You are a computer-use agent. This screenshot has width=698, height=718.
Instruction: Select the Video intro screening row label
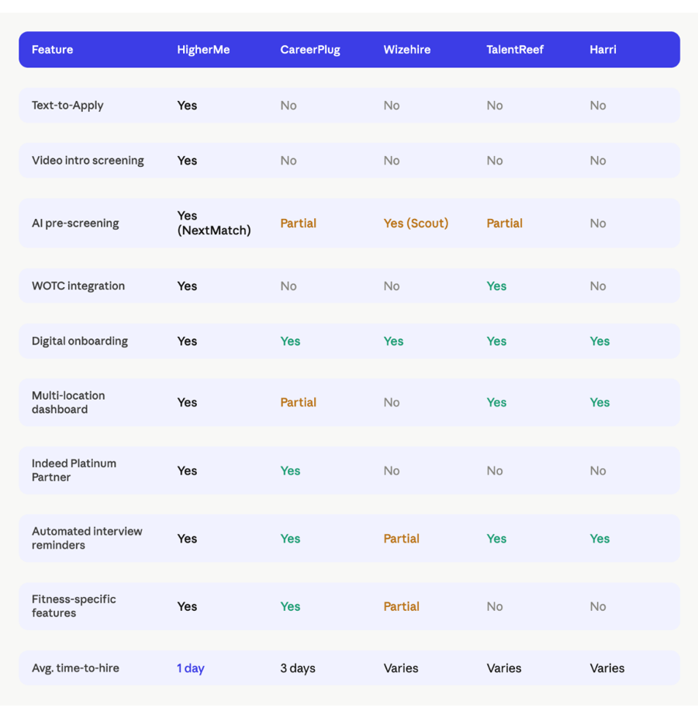(x=88, y=161)
